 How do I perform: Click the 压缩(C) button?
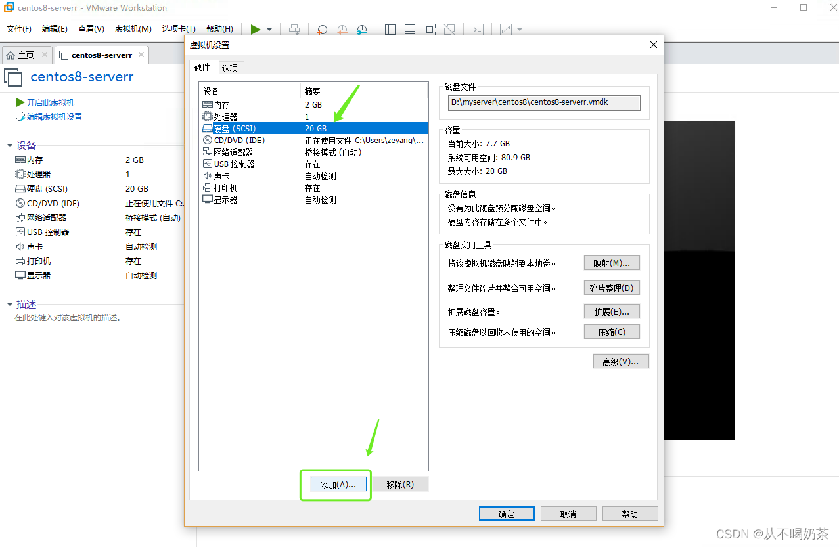[x=612, y=332]
